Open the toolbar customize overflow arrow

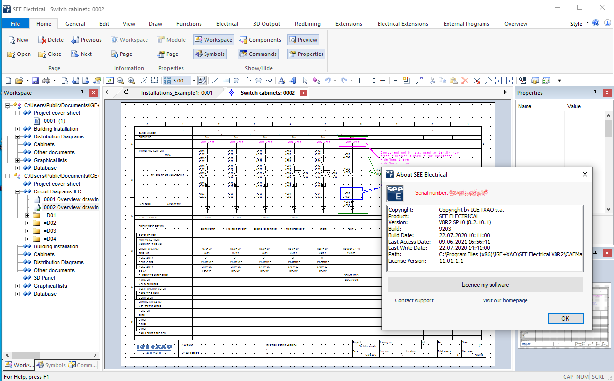[x=559, y=81]
